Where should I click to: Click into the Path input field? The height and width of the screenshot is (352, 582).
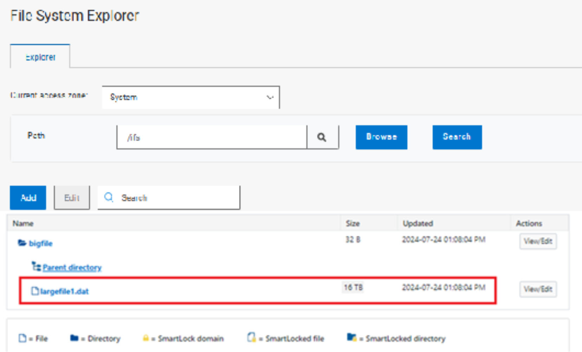click(x=212, y=137)
